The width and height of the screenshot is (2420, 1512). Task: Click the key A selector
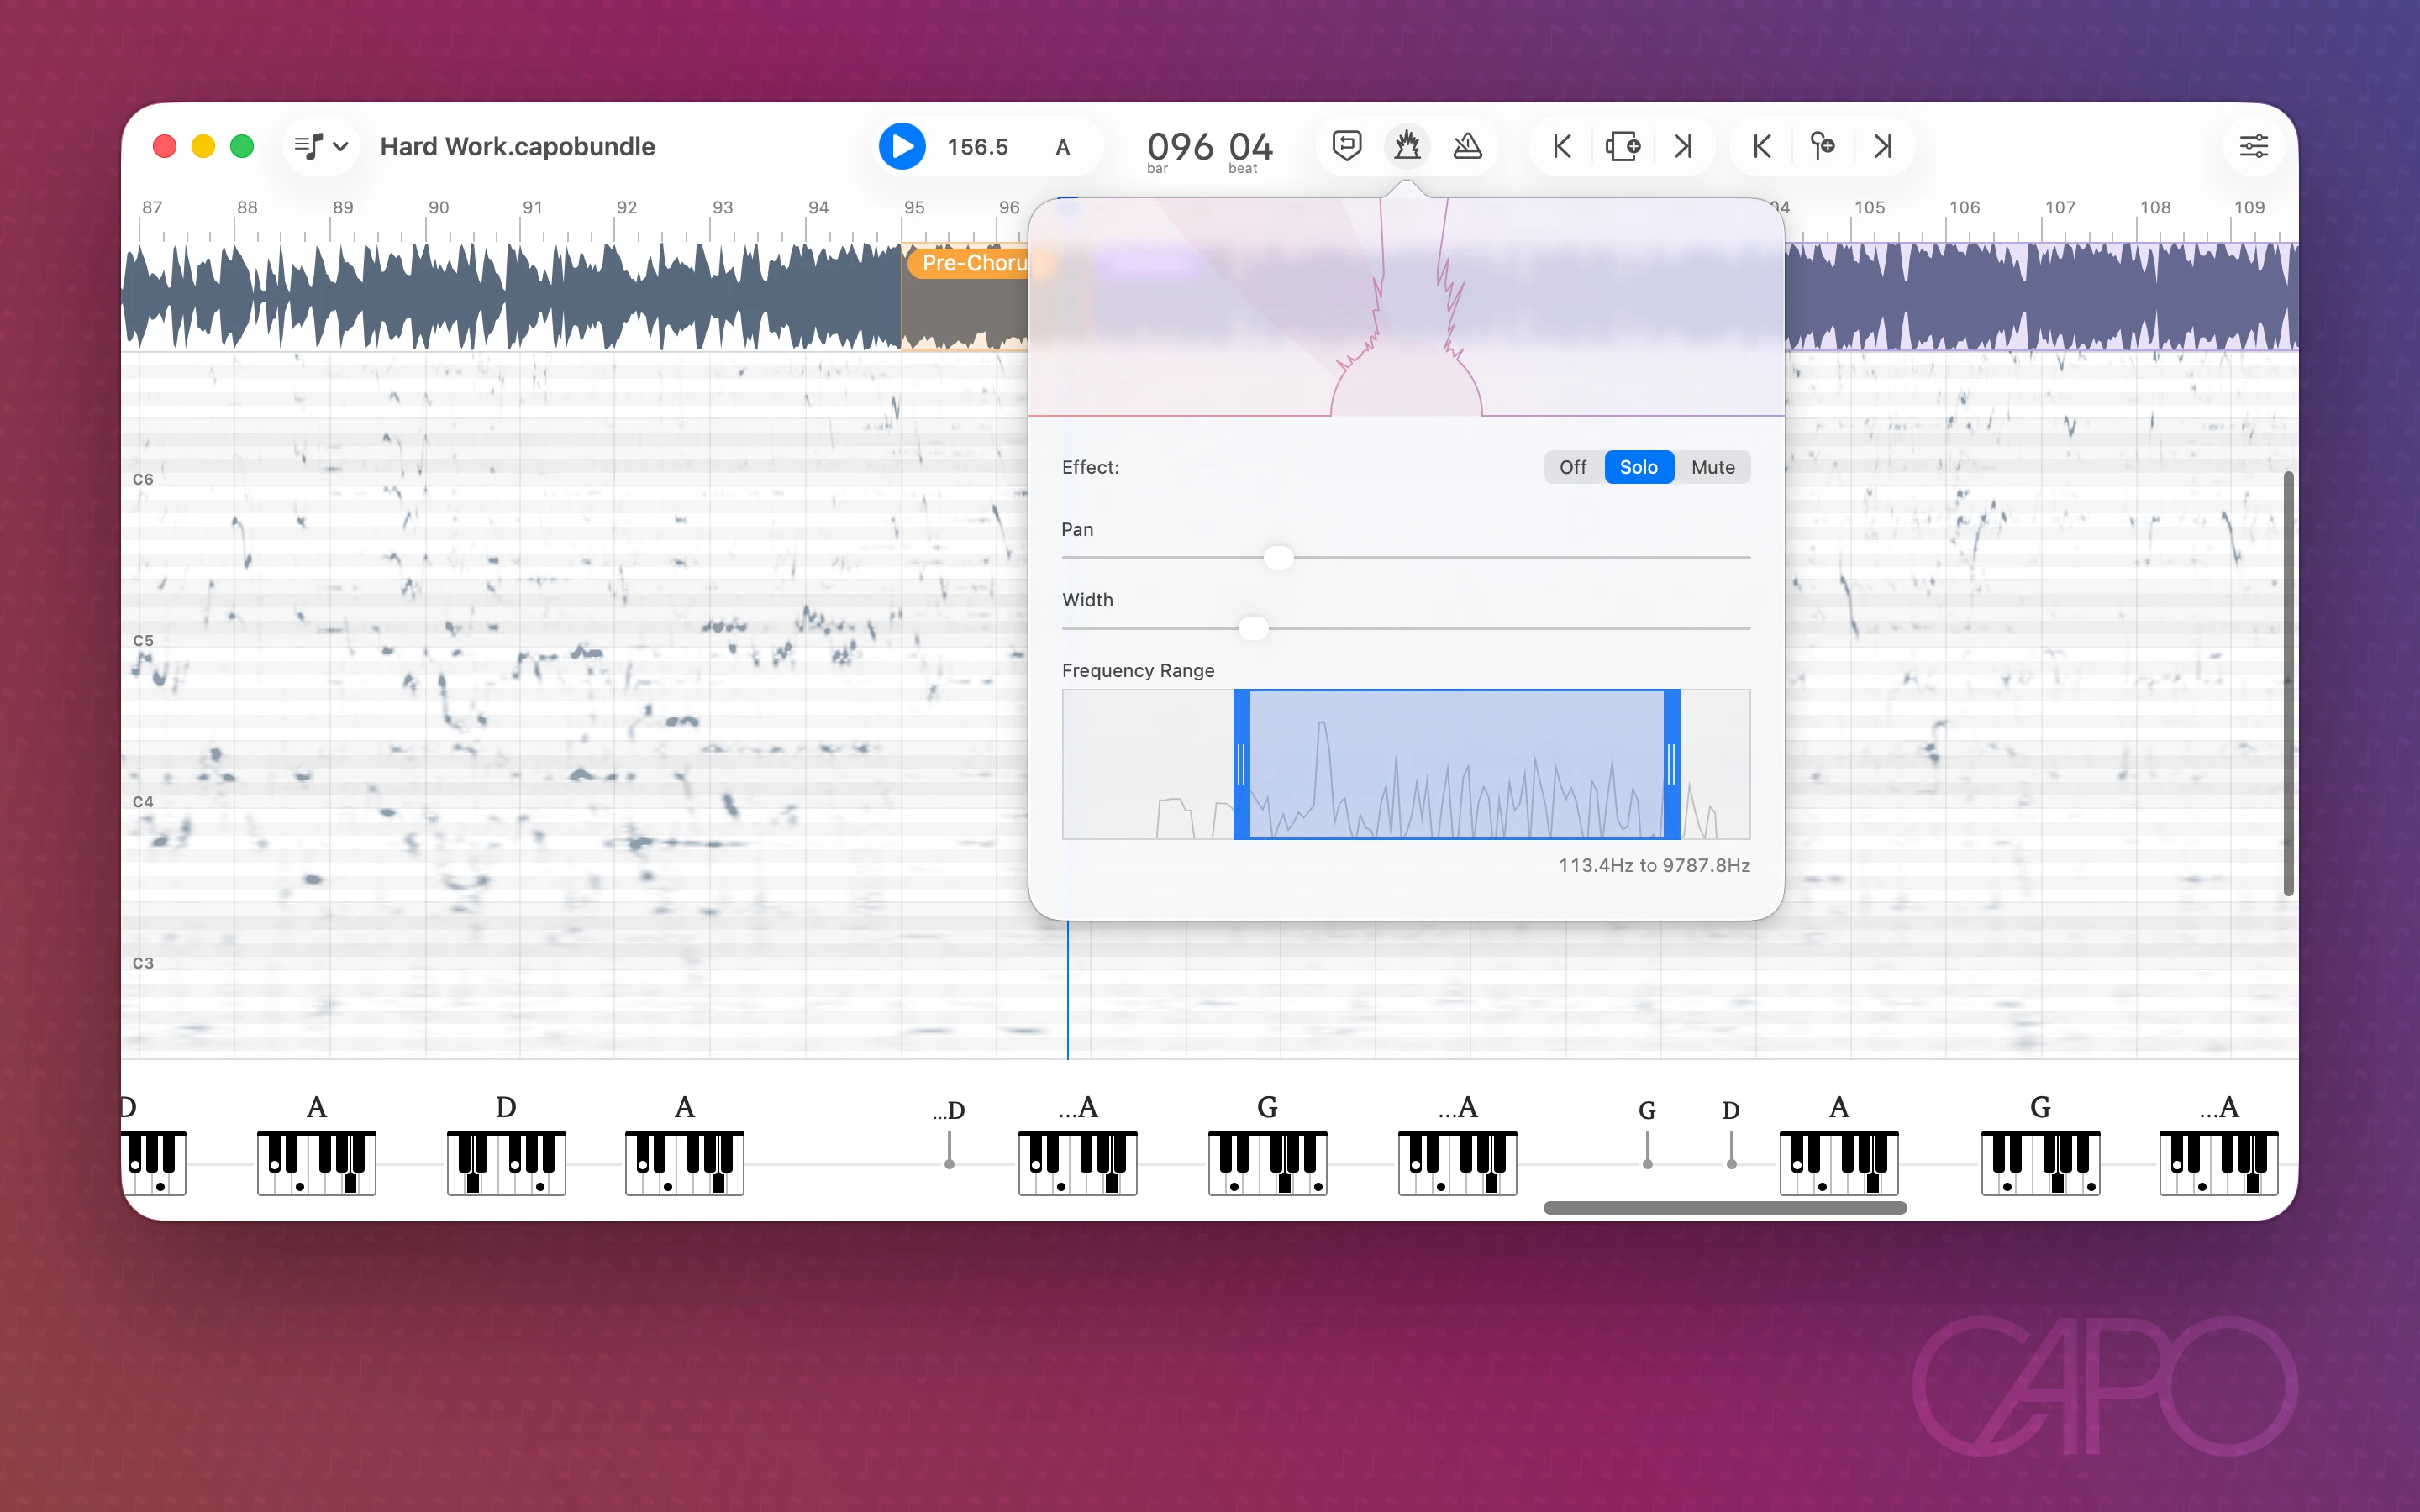(1062, 147)
